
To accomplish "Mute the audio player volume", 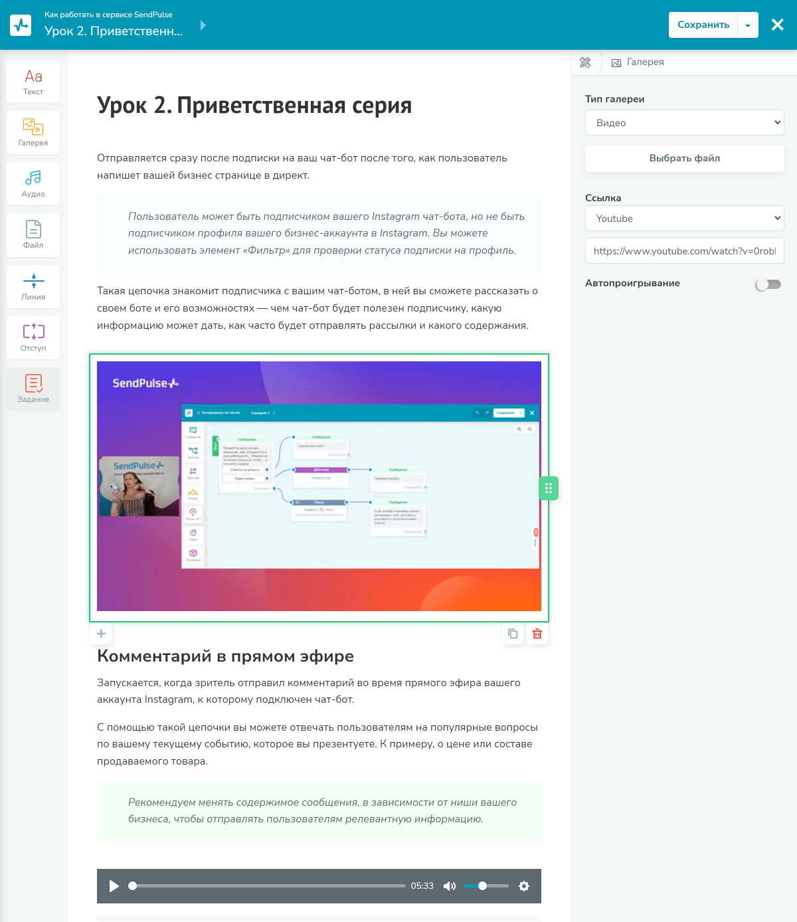I will pos(450,886).
